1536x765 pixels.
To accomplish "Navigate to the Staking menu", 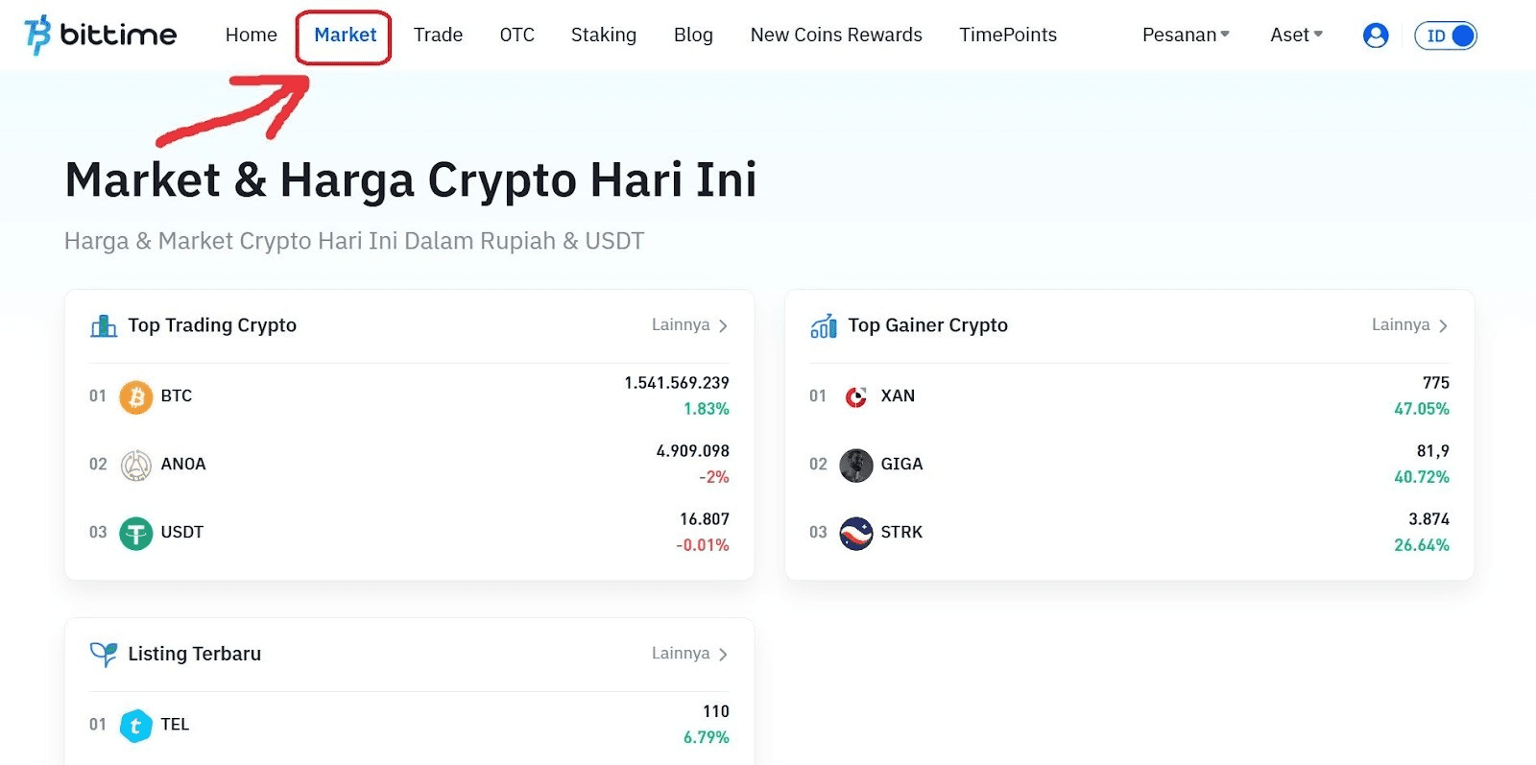I will click(603, 35).
